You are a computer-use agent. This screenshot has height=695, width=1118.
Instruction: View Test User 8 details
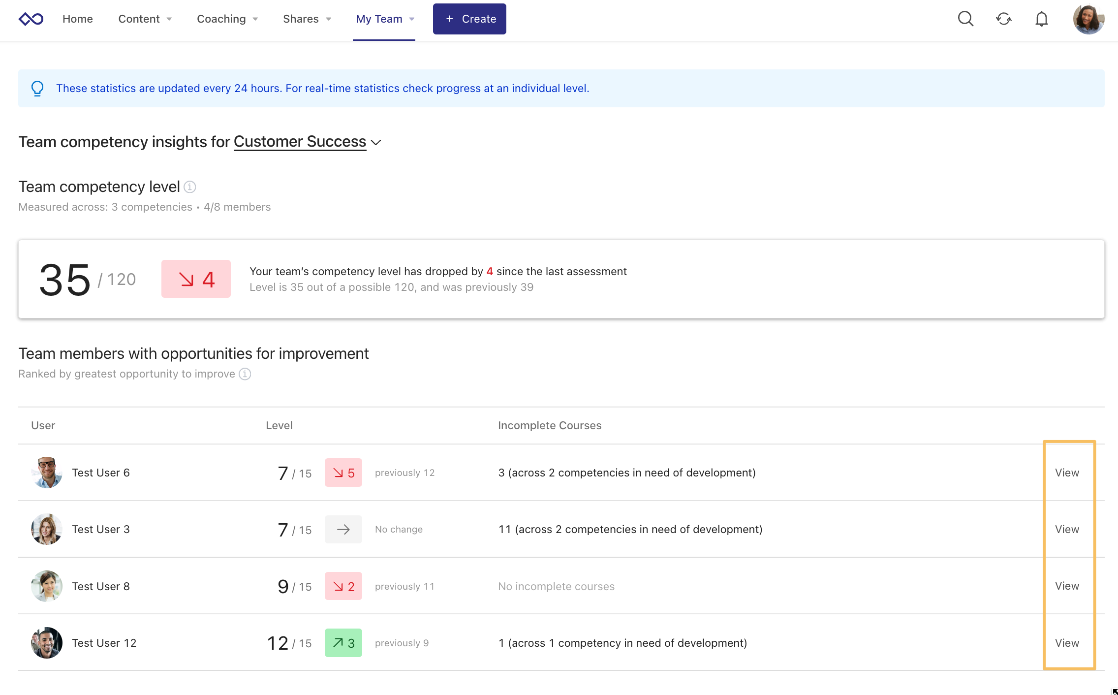point(1067,586)
